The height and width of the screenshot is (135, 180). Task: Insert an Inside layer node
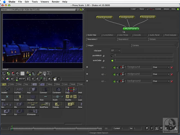pyautogui.click(x=20, y=98)
